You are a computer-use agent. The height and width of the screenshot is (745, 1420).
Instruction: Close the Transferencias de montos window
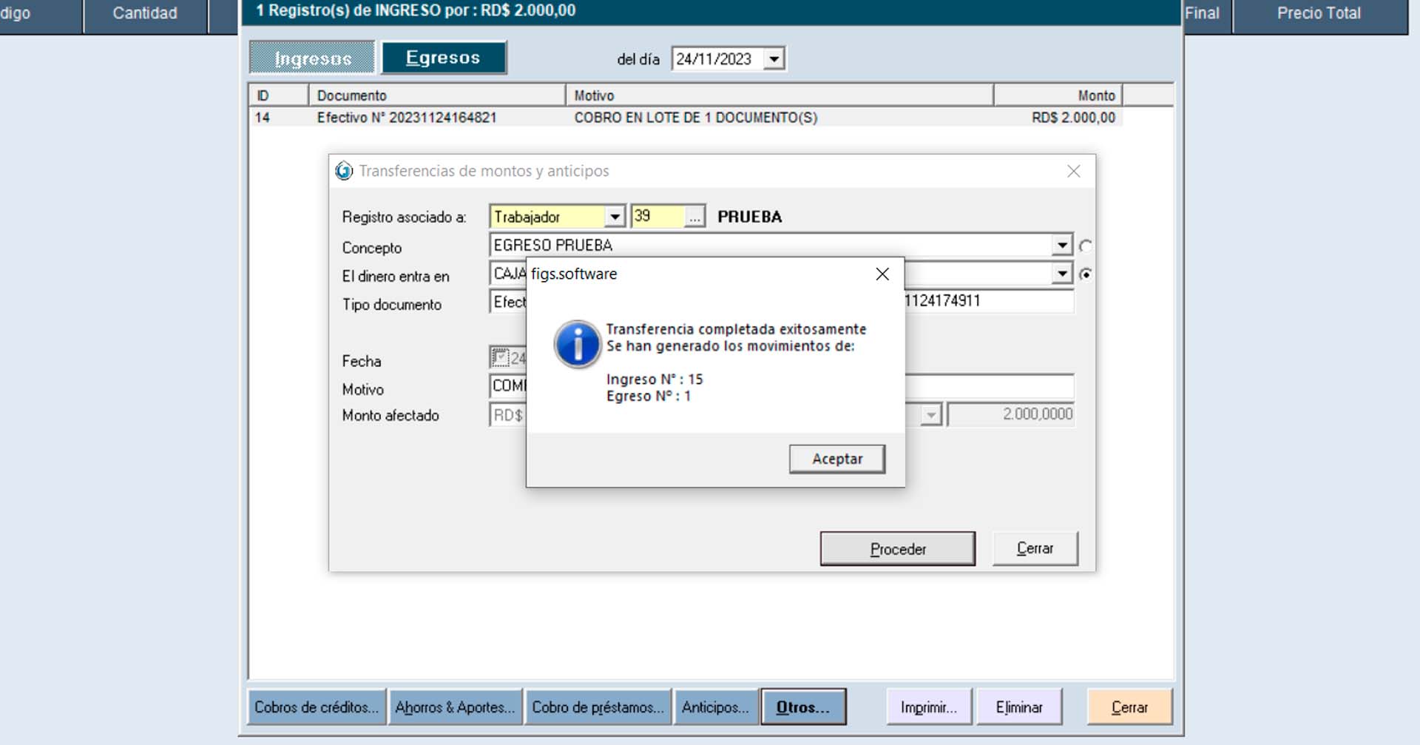pyautogui.click(x=1073, y=171)
